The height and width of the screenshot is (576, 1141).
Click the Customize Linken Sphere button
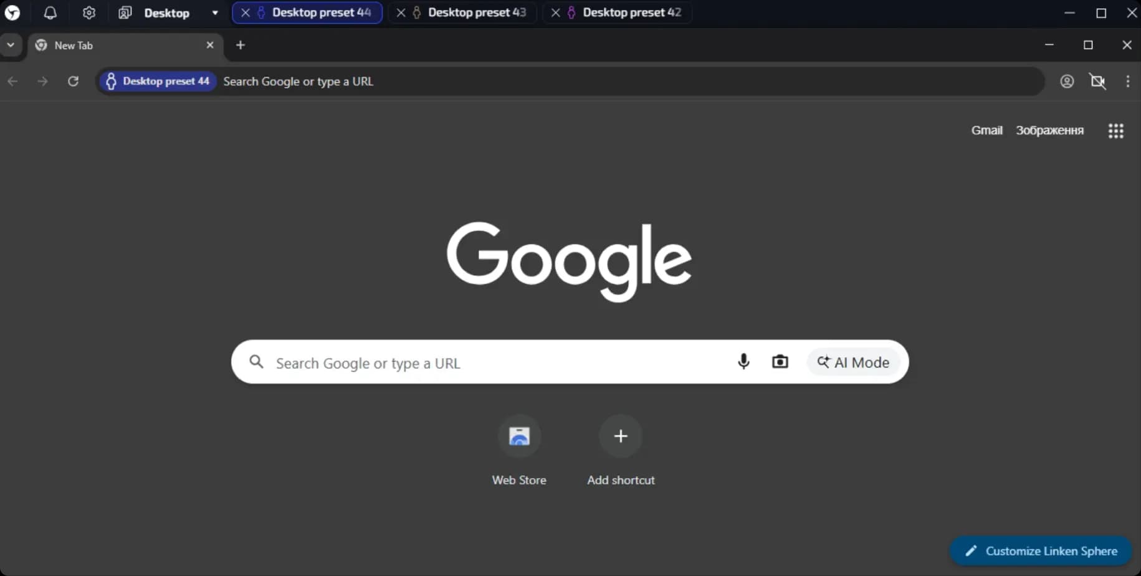point(1041,551)
